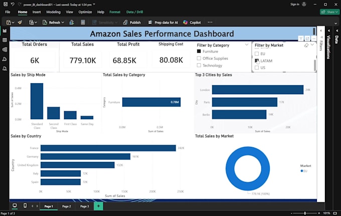Expand the Data pane
The width and height of the screenshot is (341, 216).
(x=337, y=31)
